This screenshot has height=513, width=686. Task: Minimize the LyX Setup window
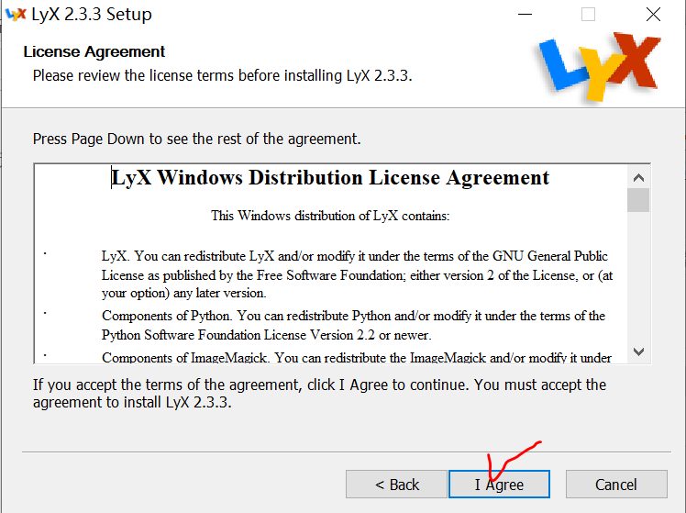pos(525,15)
